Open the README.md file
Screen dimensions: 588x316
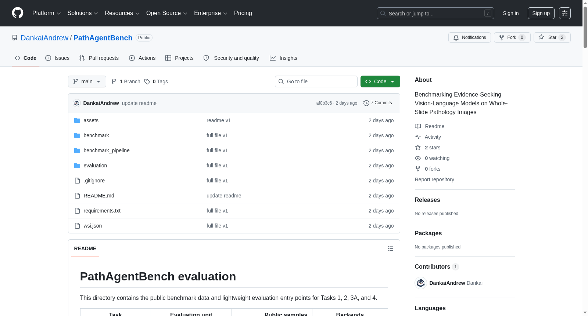tap(99, 196)
